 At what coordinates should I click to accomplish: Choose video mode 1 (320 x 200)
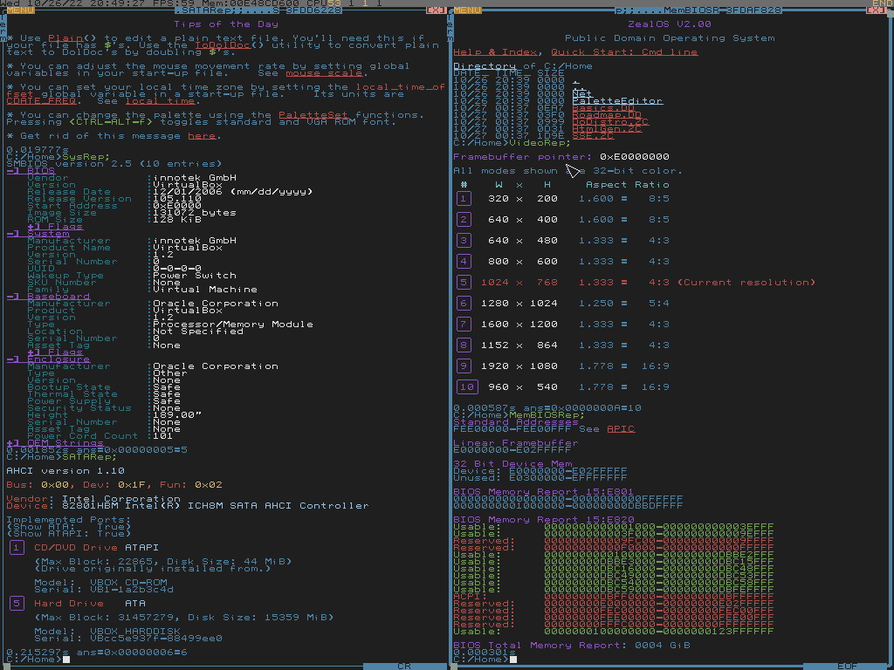(464, 199)
